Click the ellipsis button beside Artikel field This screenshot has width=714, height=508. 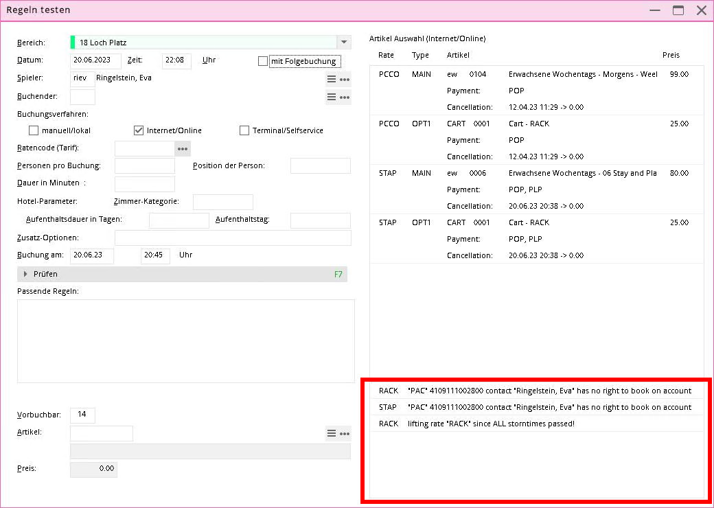coord(345,433)
